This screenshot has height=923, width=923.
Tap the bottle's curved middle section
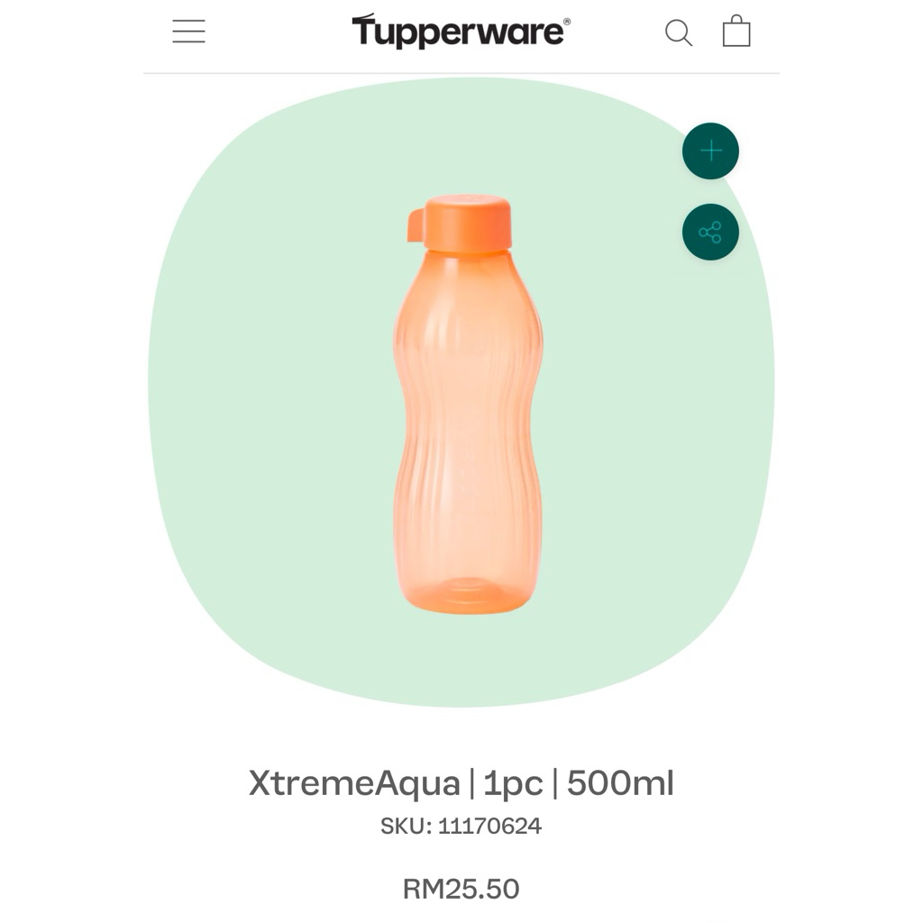point(468,412)
